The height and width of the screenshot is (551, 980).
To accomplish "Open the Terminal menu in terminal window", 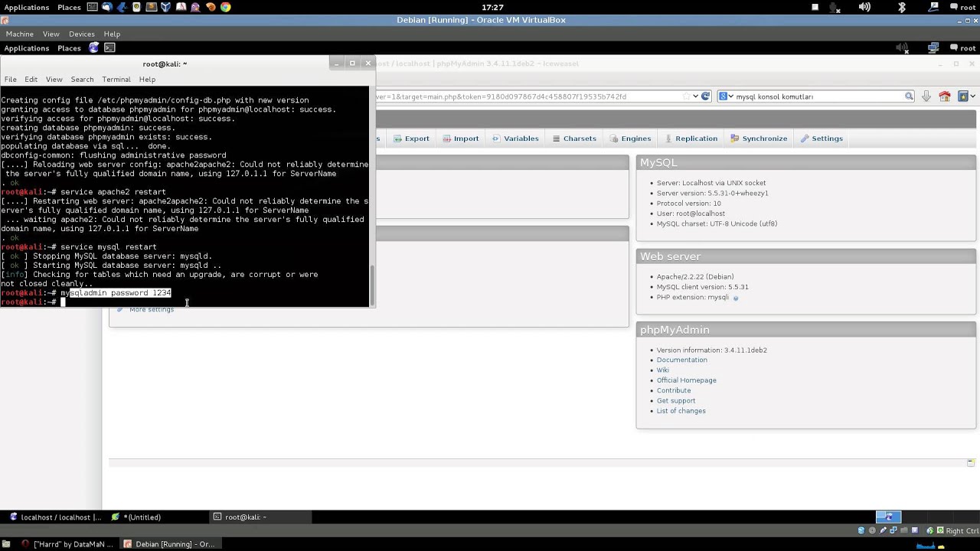I will pyautogui.click(x=116, y=80).
